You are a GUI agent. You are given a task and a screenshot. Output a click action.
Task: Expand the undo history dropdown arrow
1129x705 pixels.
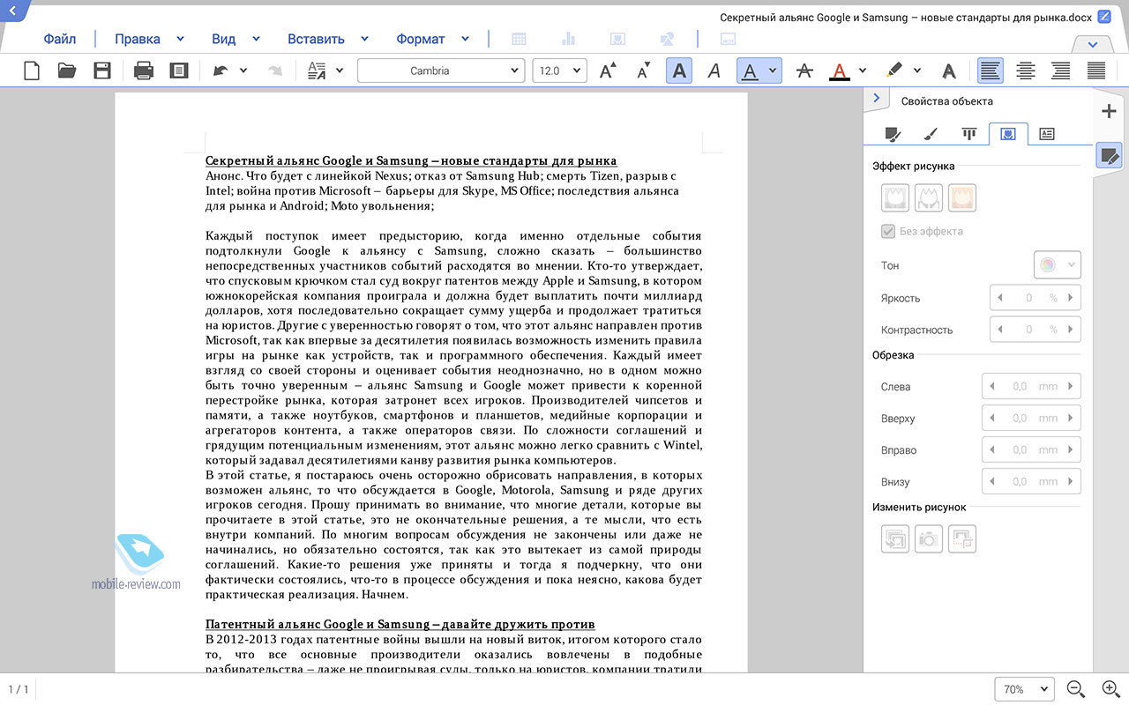coord(244,70)
